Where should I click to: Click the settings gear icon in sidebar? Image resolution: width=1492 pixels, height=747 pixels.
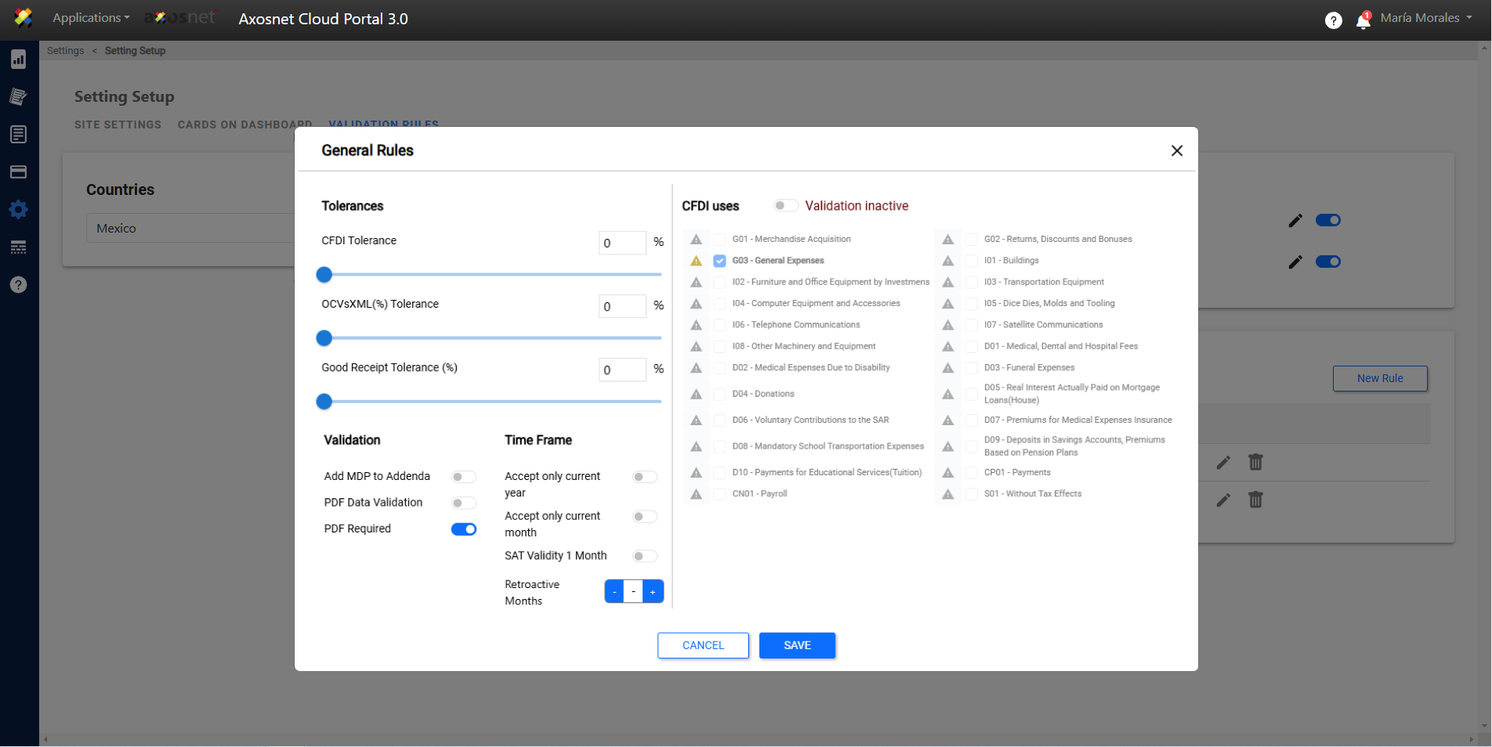(x=19, y=210)
